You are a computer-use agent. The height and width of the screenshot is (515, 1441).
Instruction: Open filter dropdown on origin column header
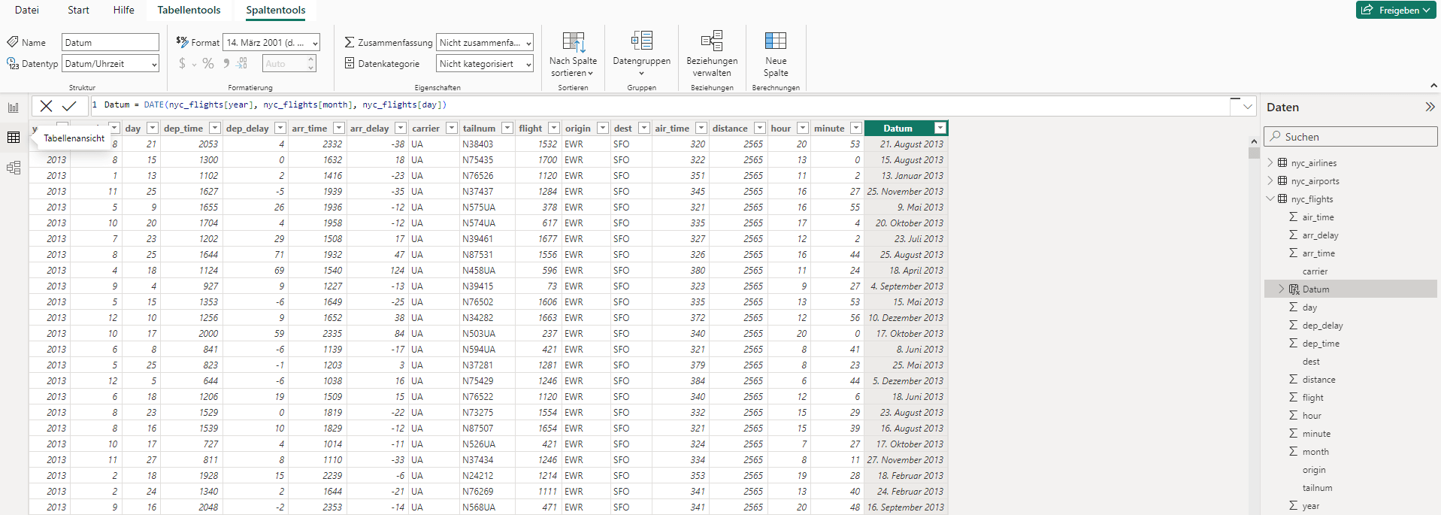(x=602, y=129)
